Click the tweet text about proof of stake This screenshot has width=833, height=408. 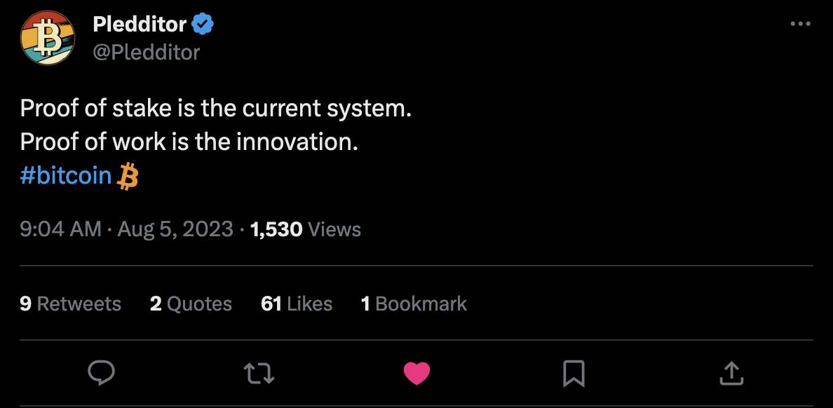[215, 109]
